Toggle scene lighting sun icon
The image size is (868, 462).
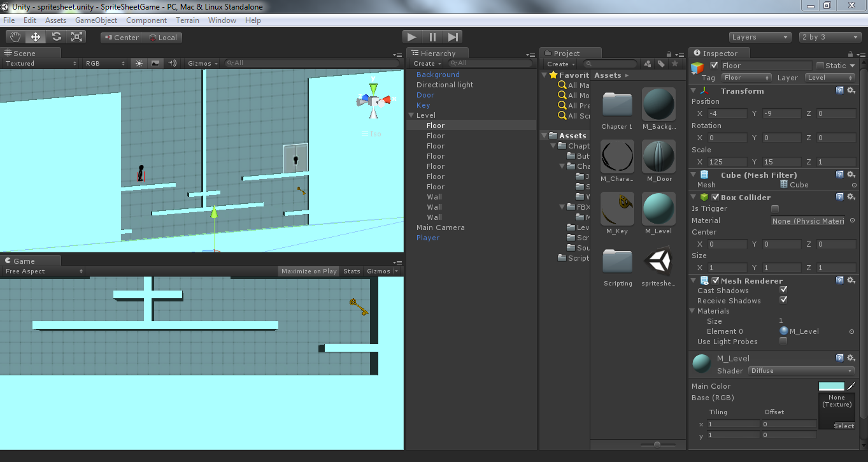(x=139, y=63)
